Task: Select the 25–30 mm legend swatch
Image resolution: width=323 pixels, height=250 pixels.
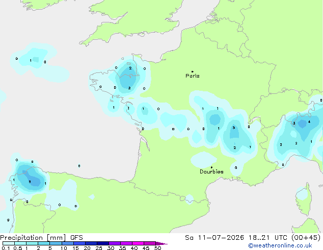Action: click(x=103, y=243)
